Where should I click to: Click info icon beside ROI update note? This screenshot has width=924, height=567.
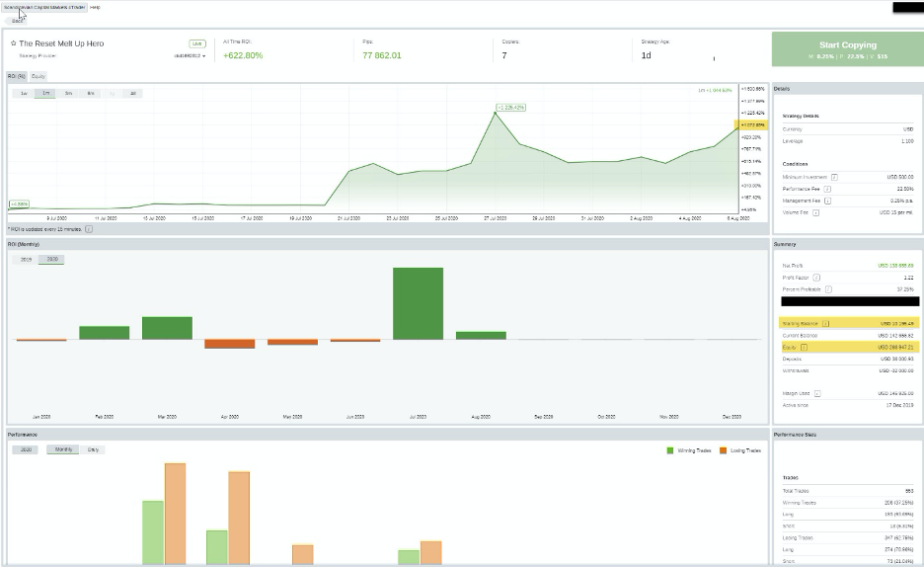tap(89, 228)
